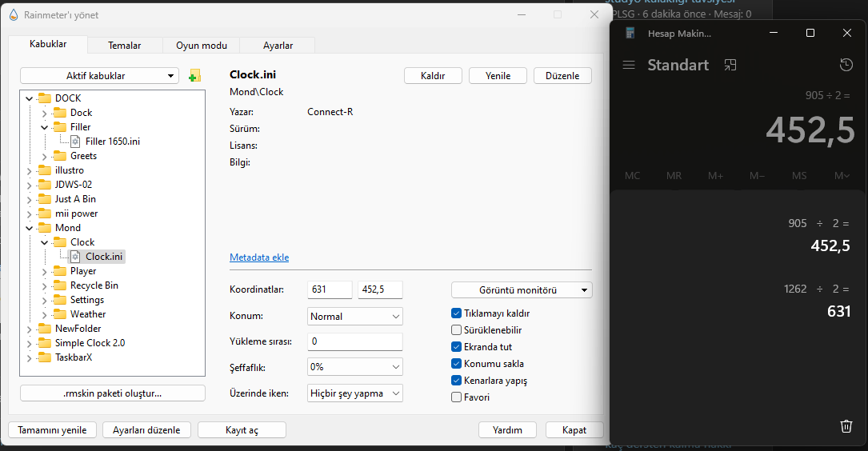Click the Recycle Bin folder icon
This screenshot has width=868, height=451.
[x=61, y=285]
